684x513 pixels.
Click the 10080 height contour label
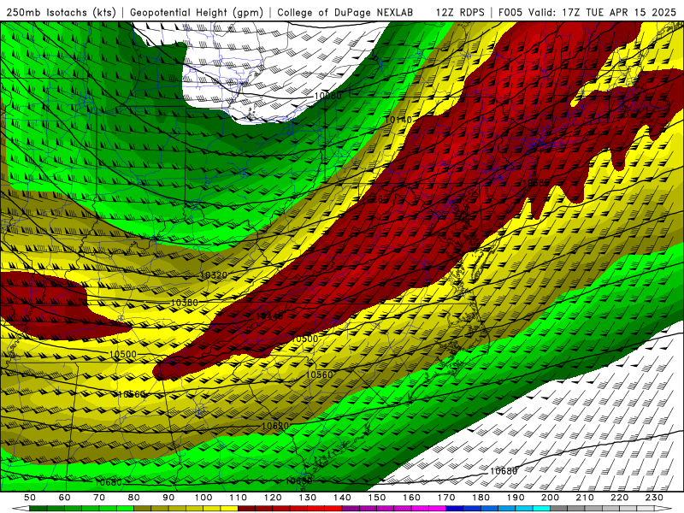(328, 96)
